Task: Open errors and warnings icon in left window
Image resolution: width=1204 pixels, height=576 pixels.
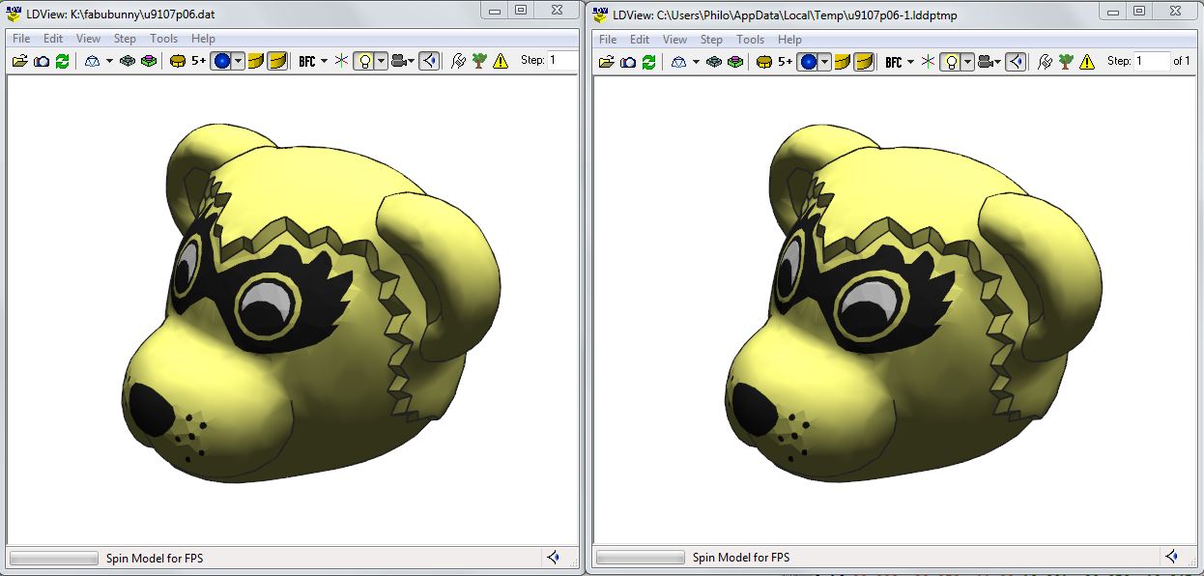Action: tap(501, 61)
